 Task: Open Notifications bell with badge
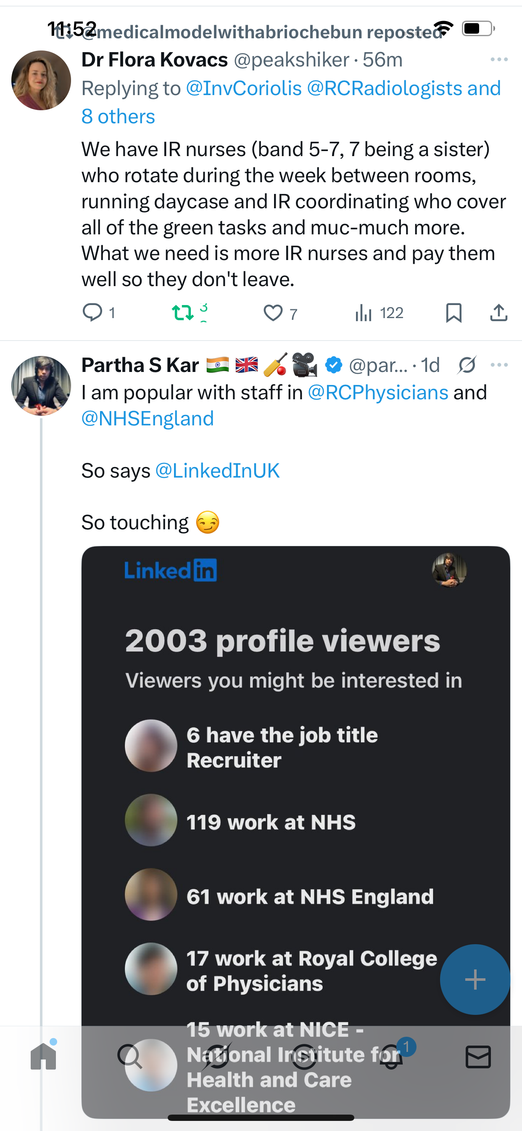pos(392,1057)
